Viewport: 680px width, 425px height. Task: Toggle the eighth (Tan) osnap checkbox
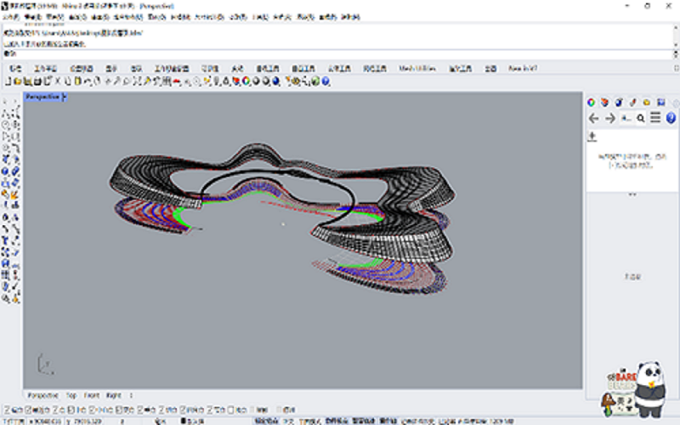click(161, 410)
